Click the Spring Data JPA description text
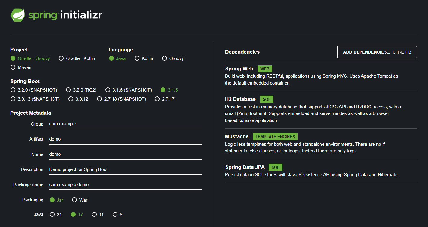428x227 pixels. pyautogui.click(x=312, y=175)
